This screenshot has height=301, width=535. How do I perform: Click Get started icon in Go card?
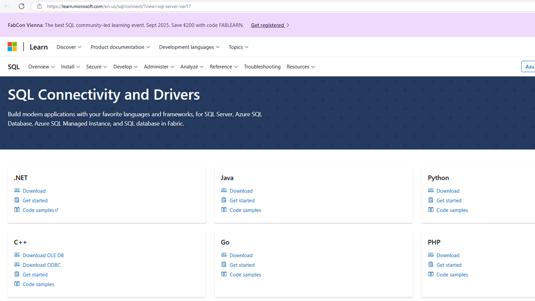click(224, 265)
